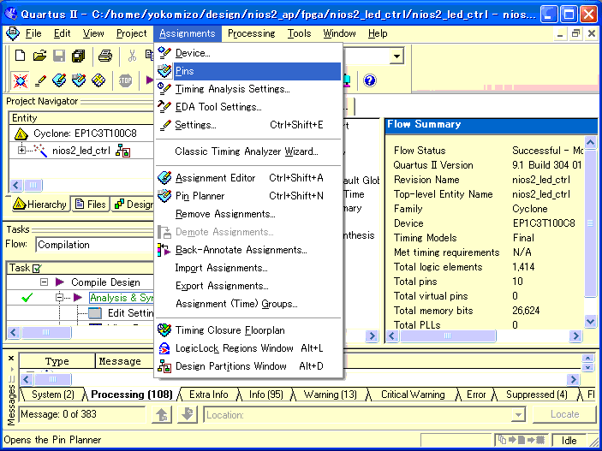Click the warning icon beside Cyclone device
The width and height of the screenshot is (602, 451).
(21, 134)
